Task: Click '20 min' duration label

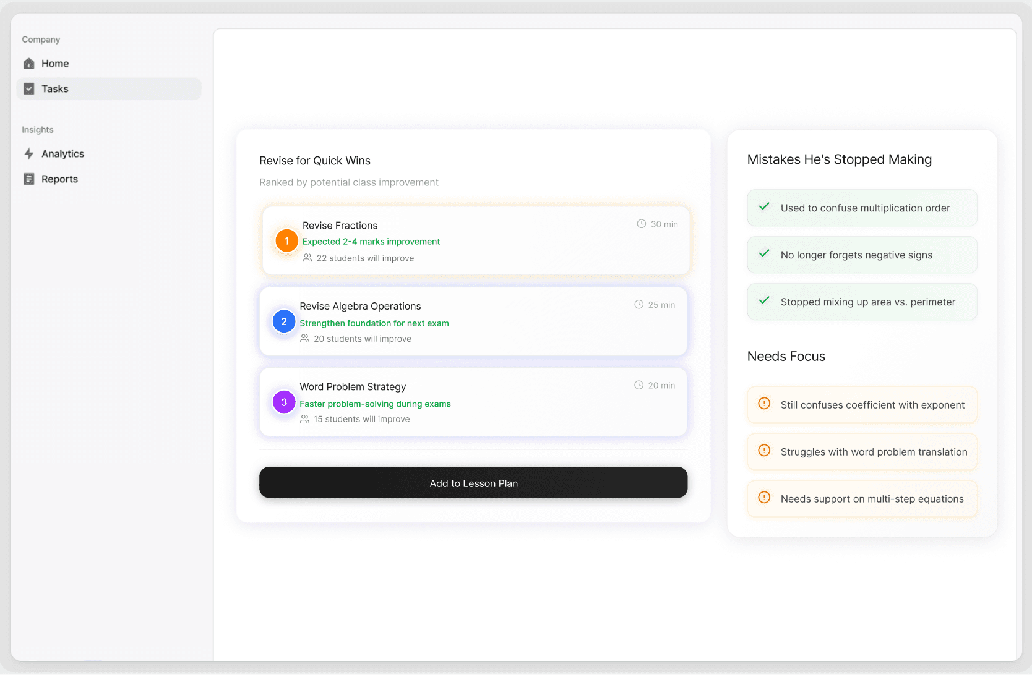Action: coord(662,385)
